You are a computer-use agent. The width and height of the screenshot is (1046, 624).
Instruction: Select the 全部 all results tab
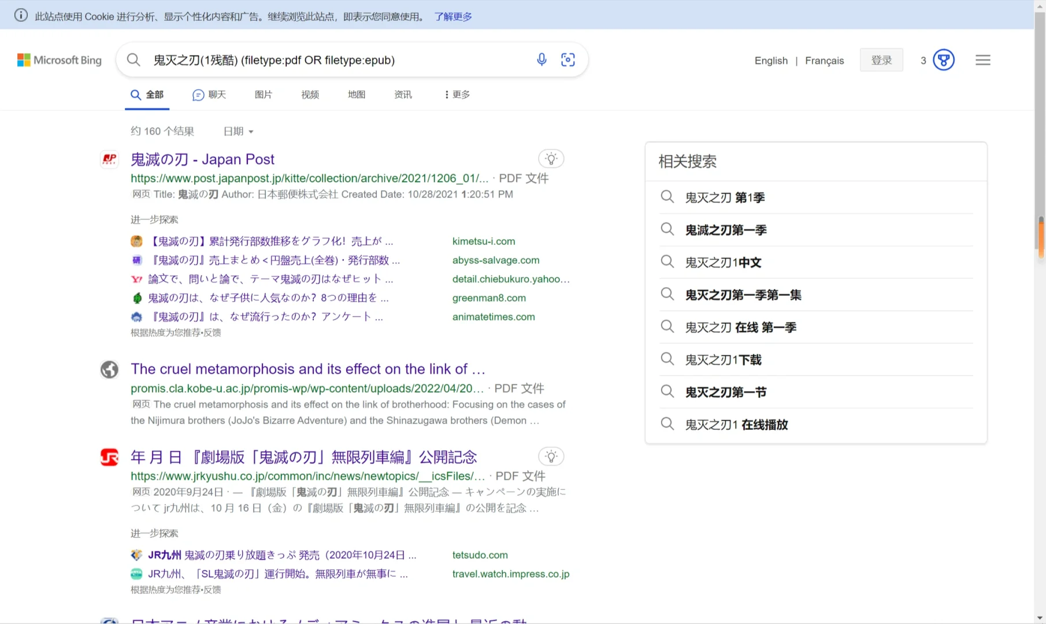[147, 94]
